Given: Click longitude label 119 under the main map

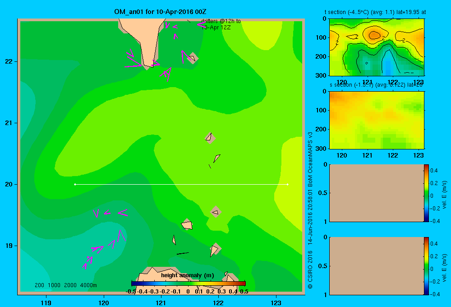Looking at the screenshot, I should tap(46, 302).
